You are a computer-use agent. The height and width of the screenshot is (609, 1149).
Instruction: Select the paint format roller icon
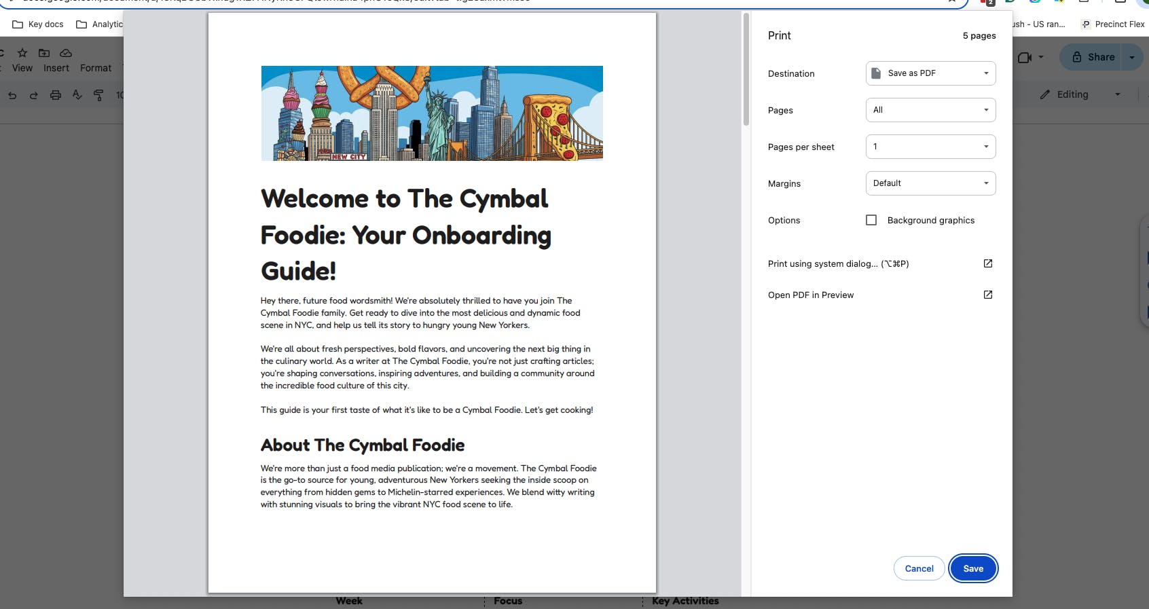tap(99, 95)
